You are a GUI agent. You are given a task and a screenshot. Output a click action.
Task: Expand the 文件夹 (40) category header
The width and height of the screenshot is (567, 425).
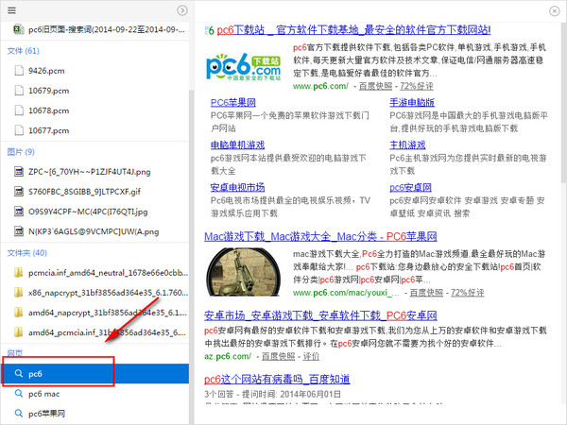(x=27, y=253)
